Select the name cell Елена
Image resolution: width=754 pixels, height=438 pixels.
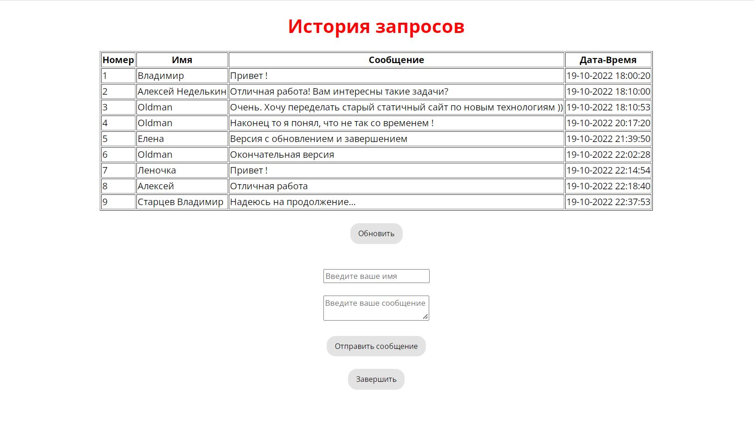(x=151, y=139)
